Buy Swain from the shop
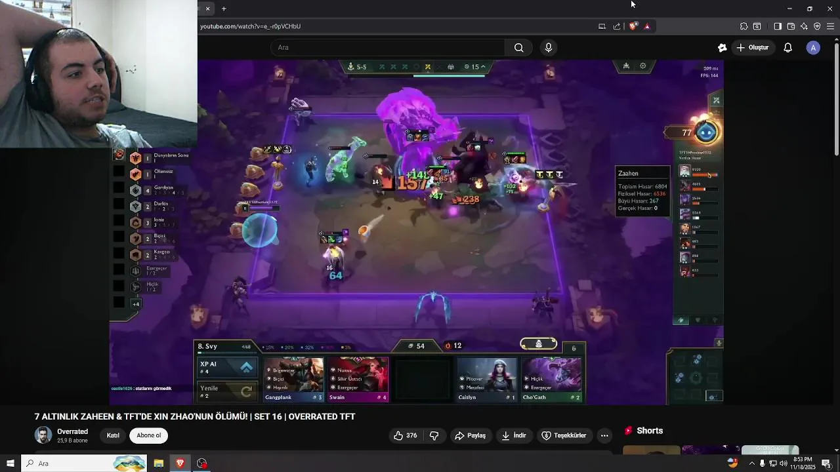 [358, 379]
